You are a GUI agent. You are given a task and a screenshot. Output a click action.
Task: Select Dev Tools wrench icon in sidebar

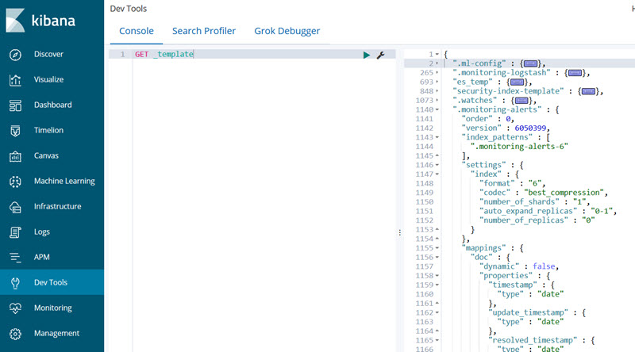coord(15,283)
